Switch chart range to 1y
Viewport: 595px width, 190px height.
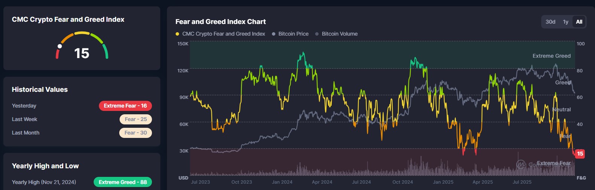point(565,22)
